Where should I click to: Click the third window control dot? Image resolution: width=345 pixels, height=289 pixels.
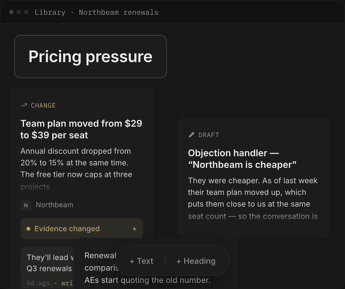pyautogui.click(x=26, y=12)
